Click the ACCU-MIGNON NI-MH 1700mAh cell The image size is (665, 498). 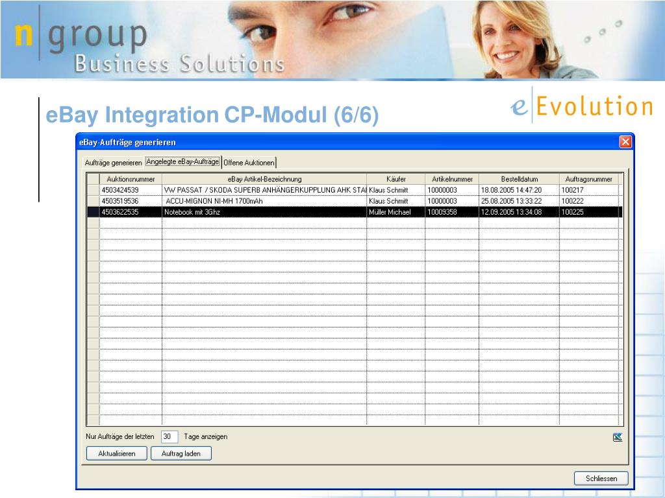[264, 201]
